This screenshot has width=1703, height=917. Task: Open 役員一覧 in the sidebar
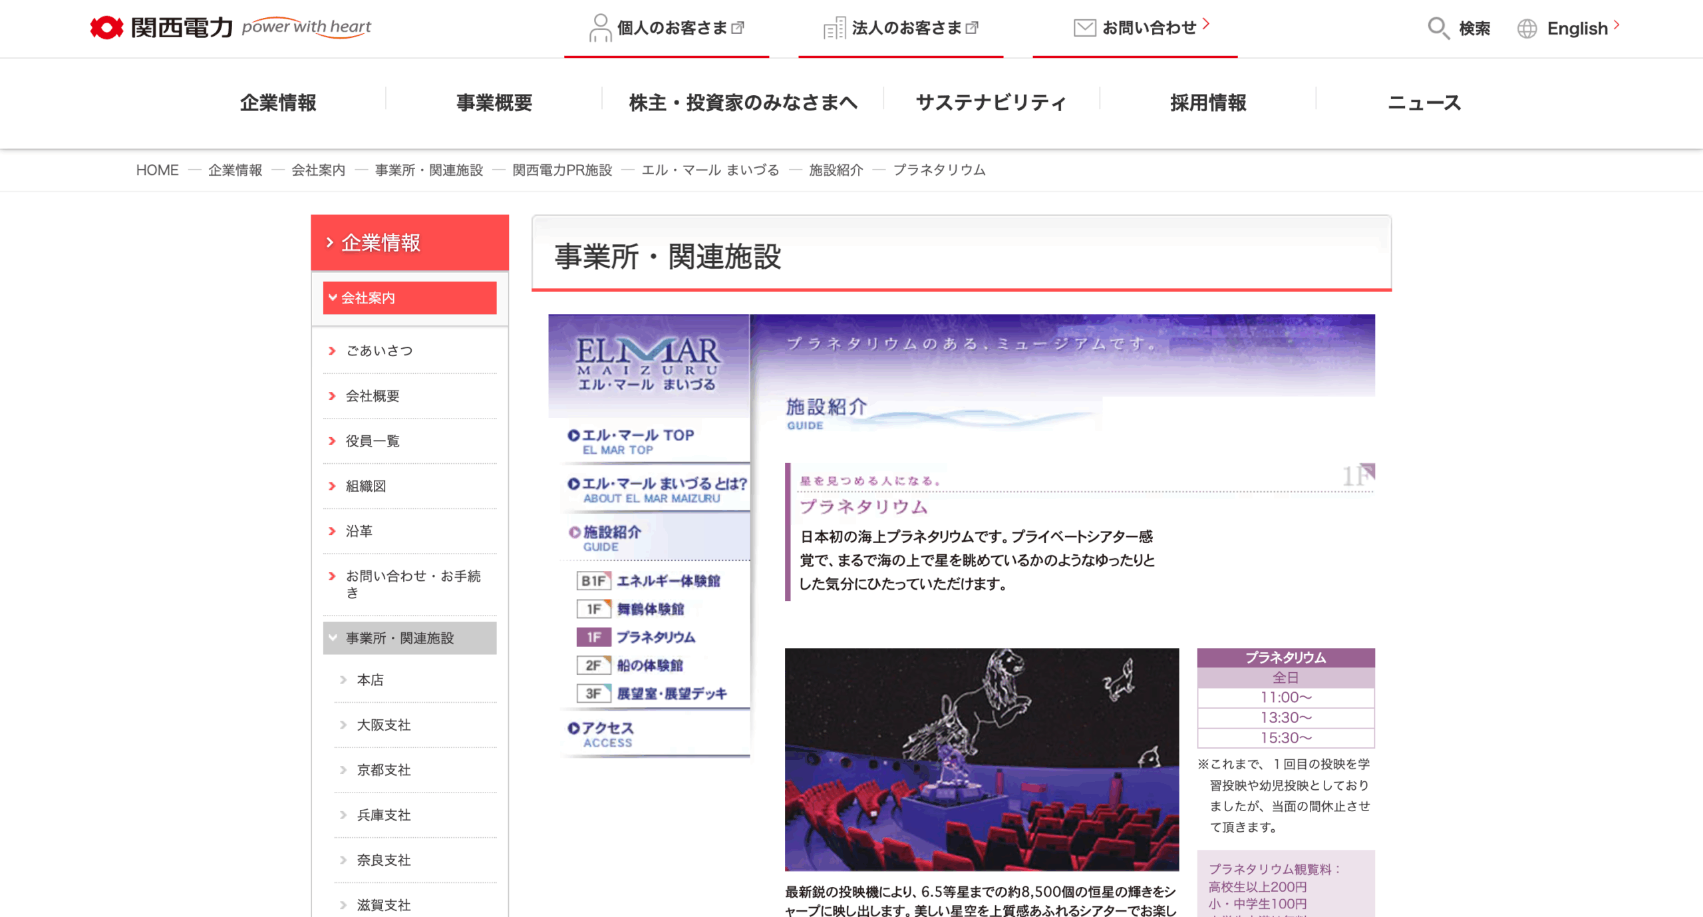point(373,441)
